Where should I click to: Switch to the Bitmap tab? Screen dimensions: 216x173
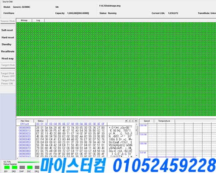(x=24, y=20)
